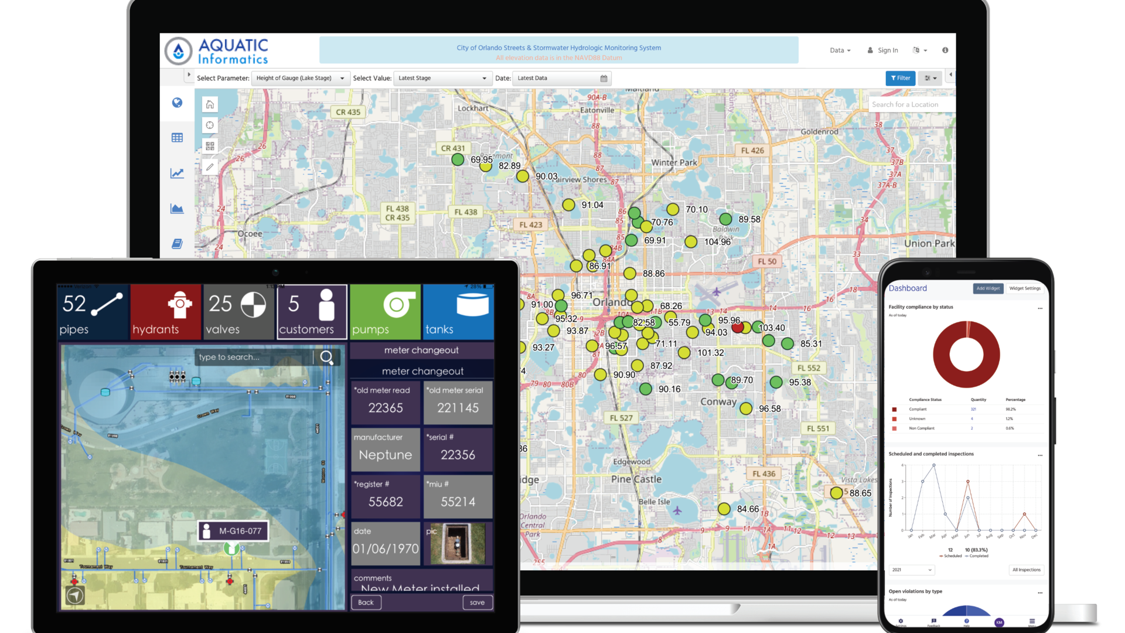Click the locate crosshair map tool
The image size is (1125, 633).
[x=210, y=125]
